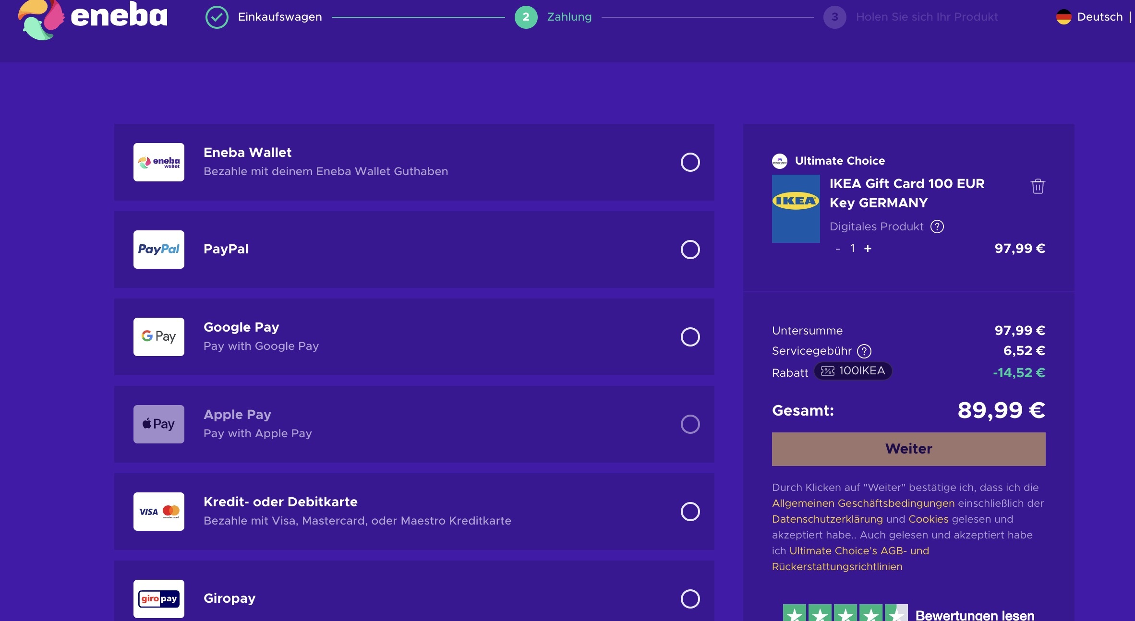Click the PayPal logo icon
1135x621 pixels.
159,250
